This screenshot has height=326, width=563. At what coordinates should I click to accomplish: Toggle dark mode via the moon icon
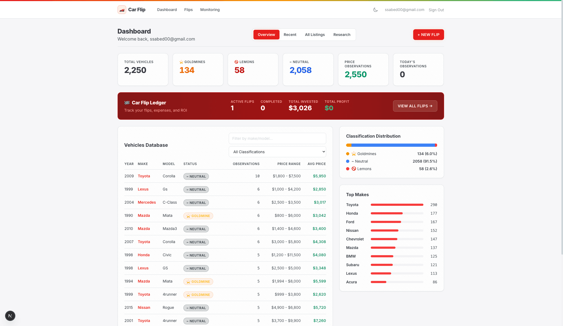click(375, 10)
